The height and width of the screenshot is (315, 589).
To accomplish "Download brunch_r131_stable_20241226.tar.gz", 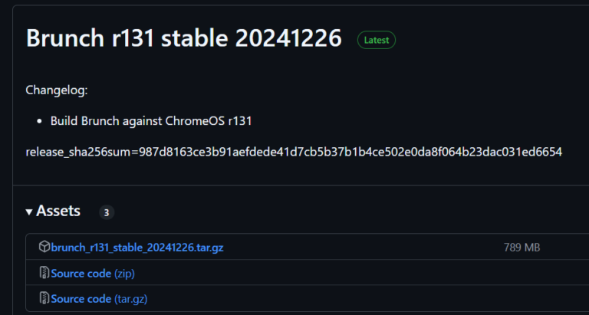I will (137, 247).
